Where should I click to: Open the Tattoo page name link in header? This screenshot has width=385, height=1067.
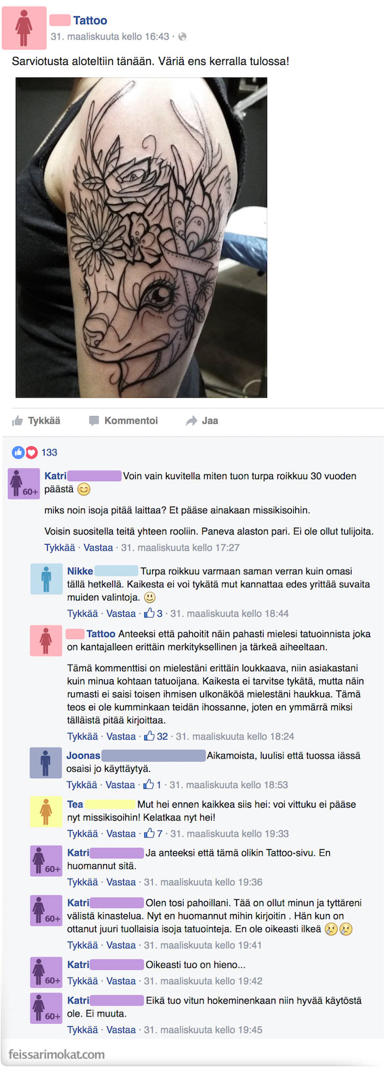(90, 20)
